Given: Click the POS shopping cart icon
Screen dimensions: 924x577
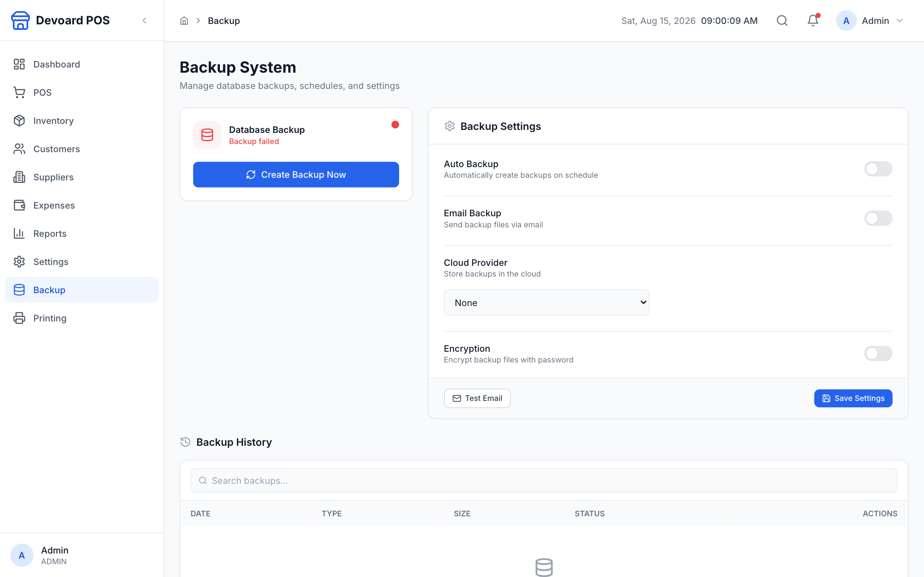Looking at the screenshot, I should coord(19,92).
